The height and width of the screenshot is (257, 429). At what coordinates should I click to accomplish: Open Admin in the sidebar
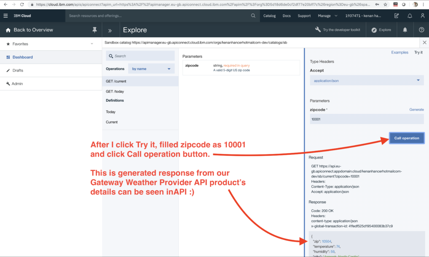[51, 84]
